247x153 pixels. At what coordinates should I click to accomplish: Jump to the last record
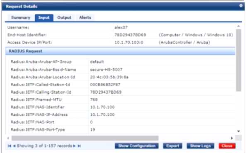click(79, 146)
